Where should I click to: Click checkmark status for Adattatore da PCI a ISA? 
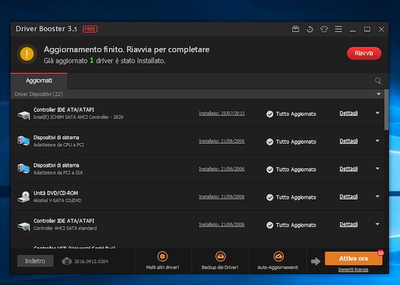tap(270, 170)
